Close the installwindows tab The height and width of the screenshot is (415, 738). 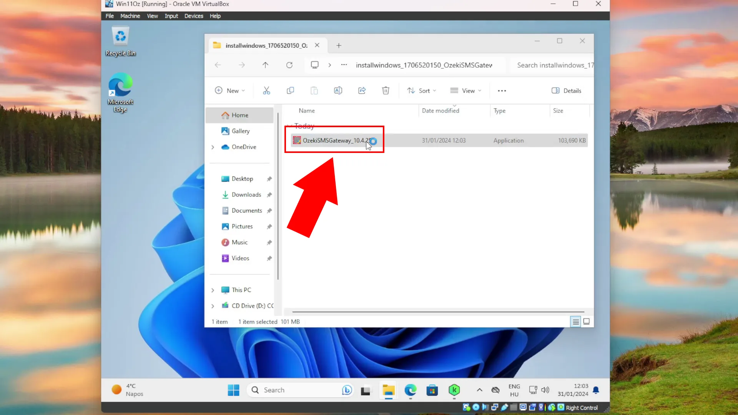click(x=317, y=45)
